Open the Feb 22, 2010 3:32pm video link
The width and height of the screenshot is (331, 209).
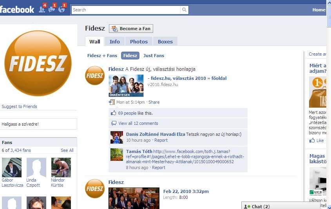186,191
